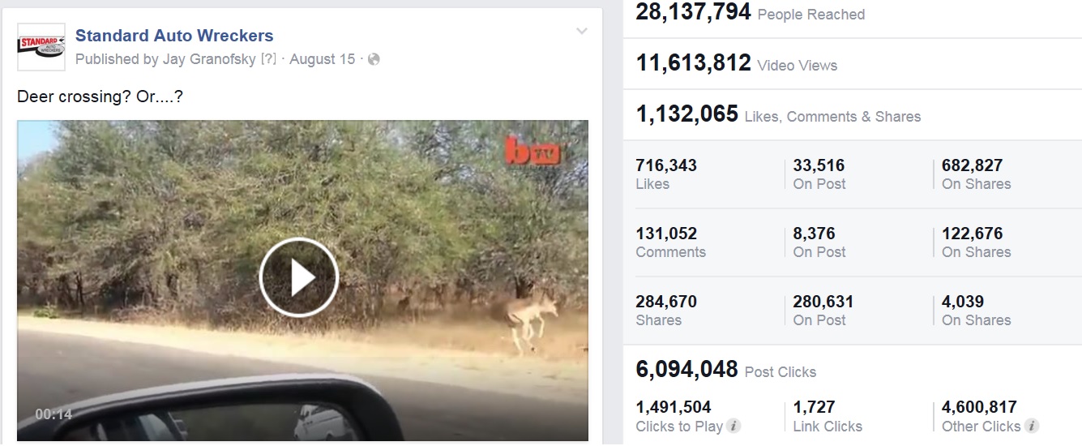Viewport: 1082px width, 446px height.
Task: Click the 00:14 video duration label
Action: (x=53, y=414)
